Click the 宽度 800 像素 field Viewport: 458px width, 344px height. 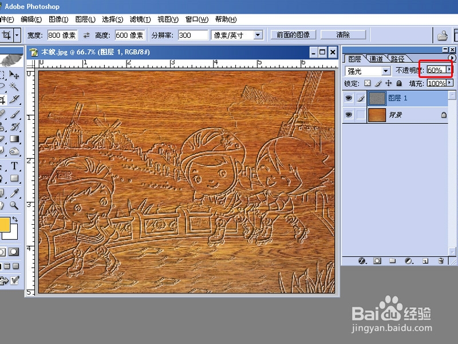pos(62,35)
